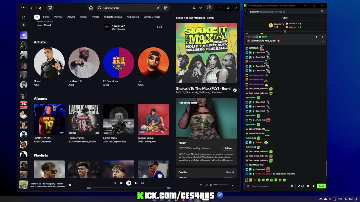Image resolution: width=360 pixels, height=202 pixels.
Task: Click Send a message field
Action: tap(270, 186)
